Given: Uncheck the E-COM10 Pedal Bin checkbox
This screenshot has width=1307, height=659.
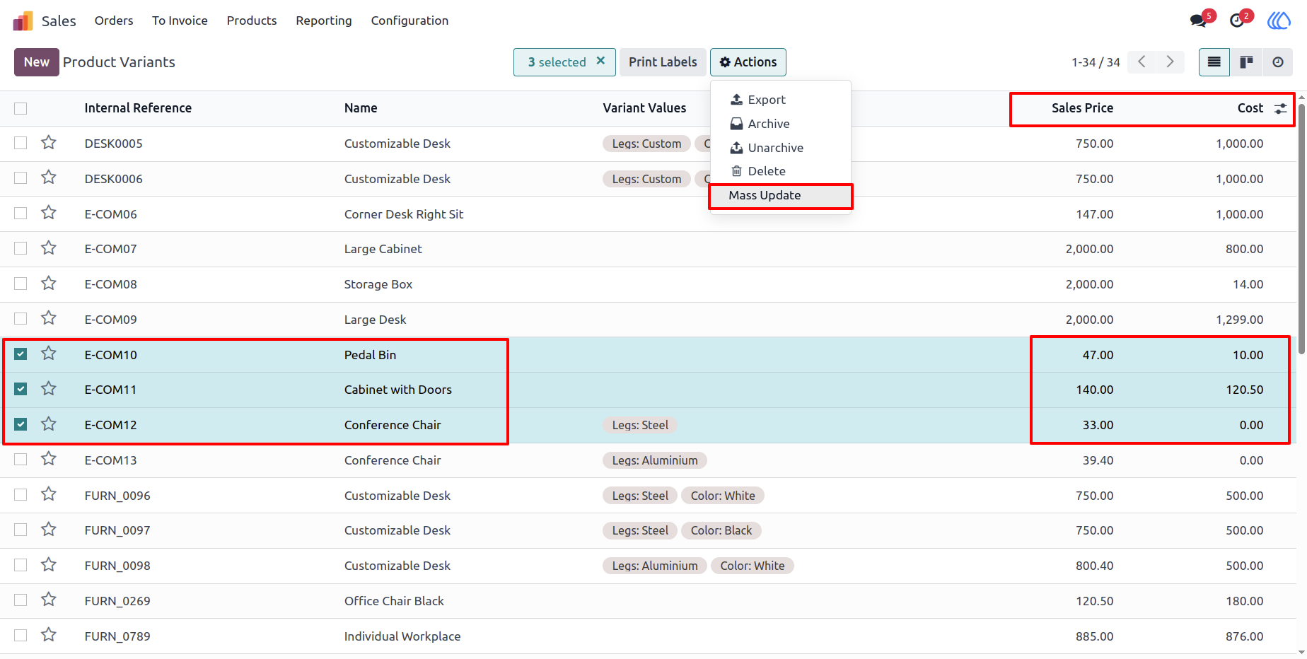Looking at the screenshot, I should click(x=21, y=354).
